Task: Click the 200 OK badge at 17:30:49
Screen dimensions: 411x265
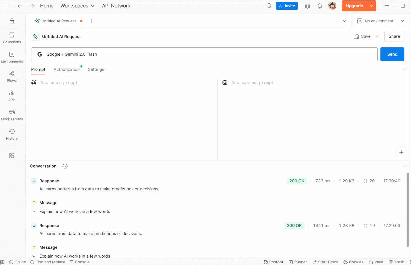Action: 297,181
